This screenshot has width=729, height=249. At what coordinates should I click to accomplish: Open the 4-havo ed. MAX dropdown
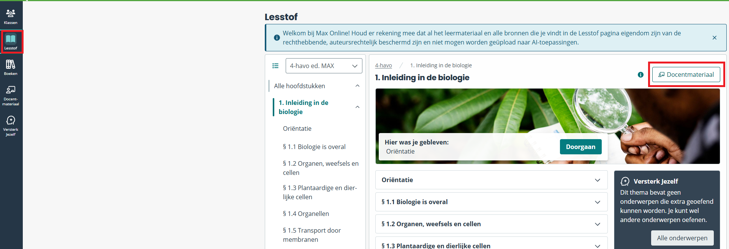324,66
